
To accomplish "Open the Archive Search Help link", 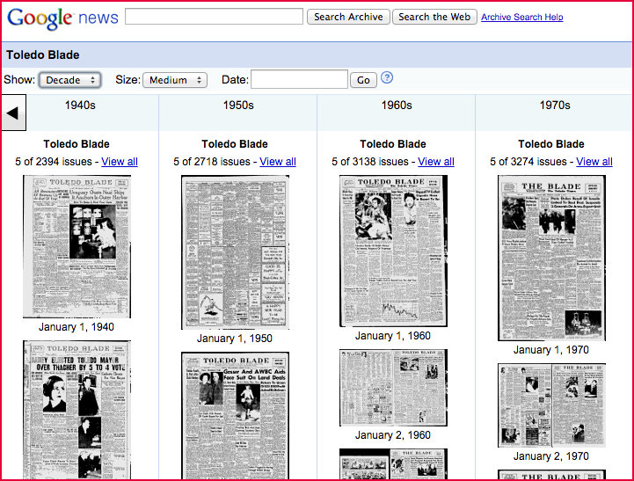I will (x=522, y=17).
